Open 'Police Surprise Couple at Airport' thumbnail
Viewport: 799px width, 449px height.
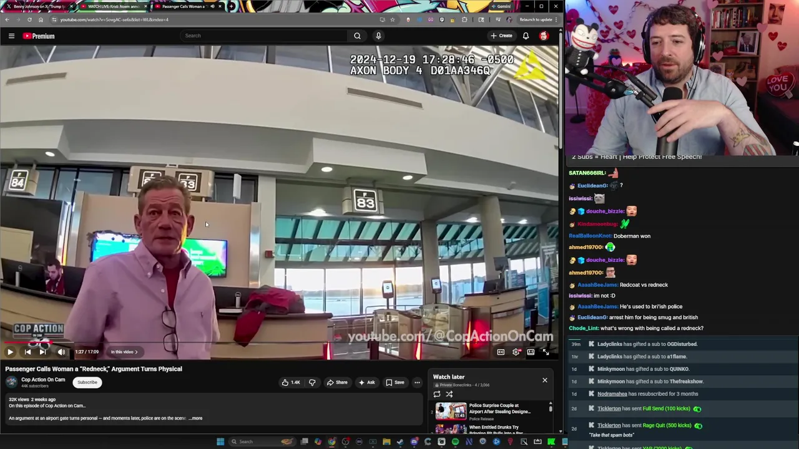[451, 411]
